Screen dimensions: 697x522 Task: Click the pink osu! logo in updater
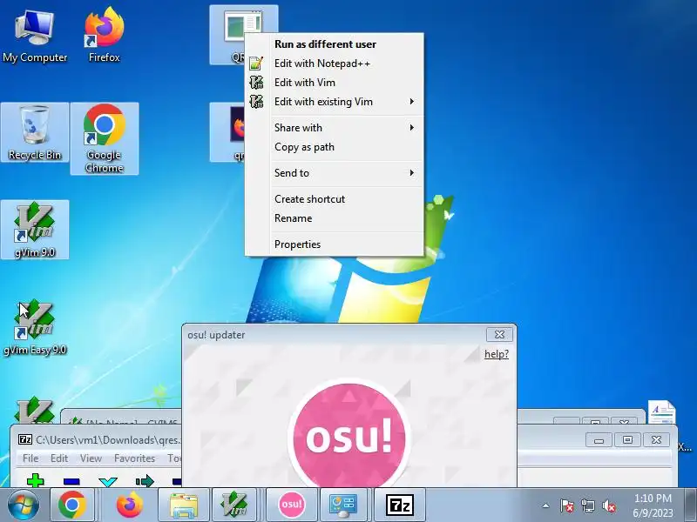tap(349, 437)
